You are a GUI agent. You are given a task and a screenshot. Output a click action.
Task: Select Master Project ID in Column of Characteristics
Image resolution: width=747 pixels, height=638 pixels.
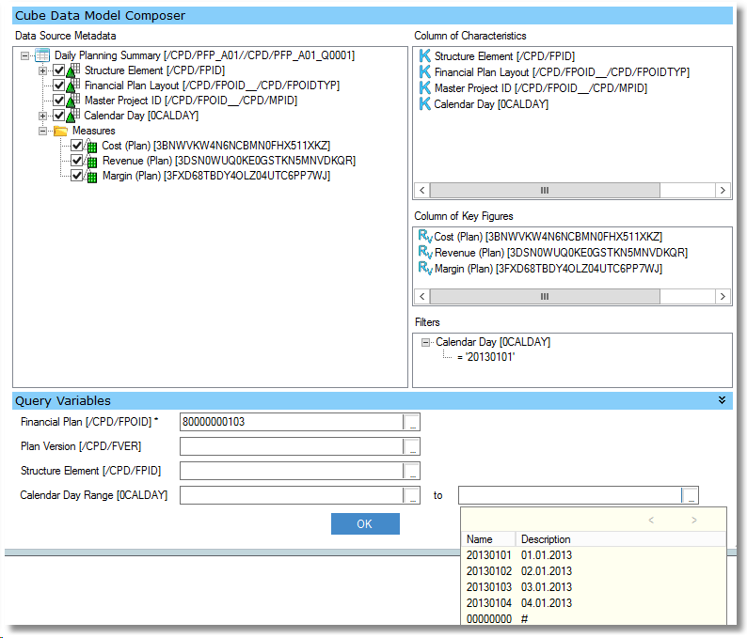[541, 88]
